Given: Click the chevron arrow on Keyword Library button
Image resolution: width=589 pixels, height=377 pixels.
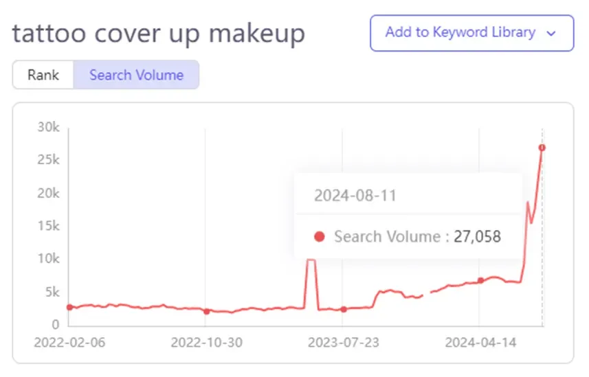Looking at the screenshot, I should click(x=551, y=34).
